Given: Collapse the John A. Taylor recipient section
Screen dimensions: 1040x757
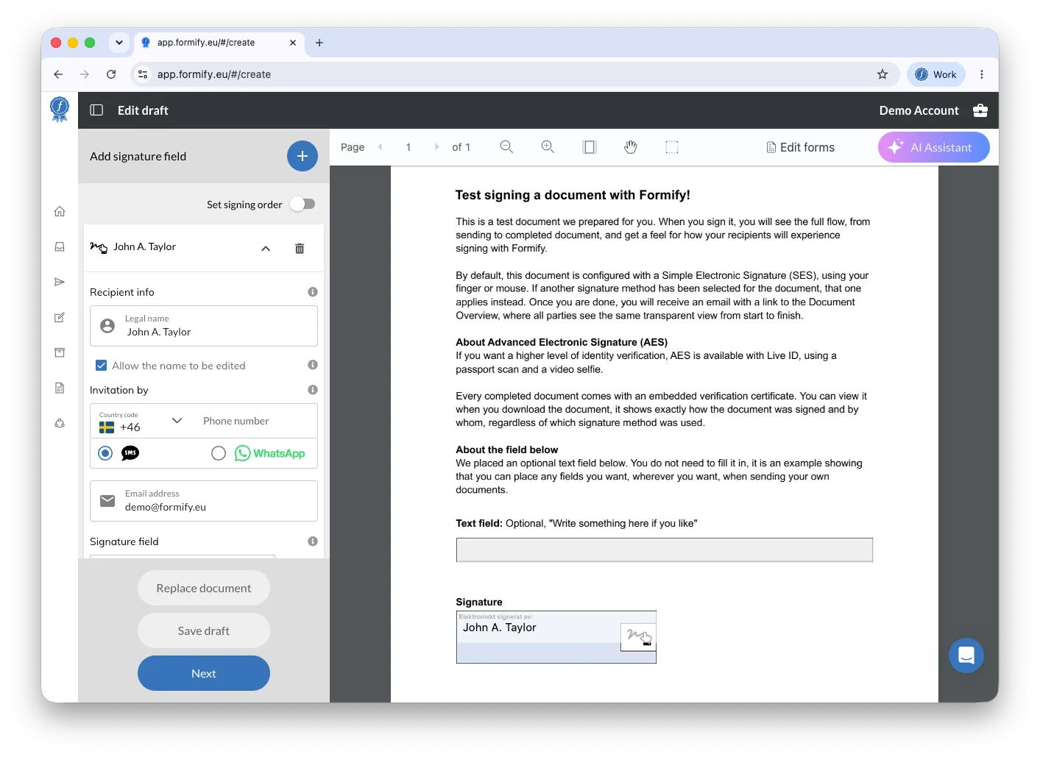Looking at the screenshot, I should [x=266, y=249].
